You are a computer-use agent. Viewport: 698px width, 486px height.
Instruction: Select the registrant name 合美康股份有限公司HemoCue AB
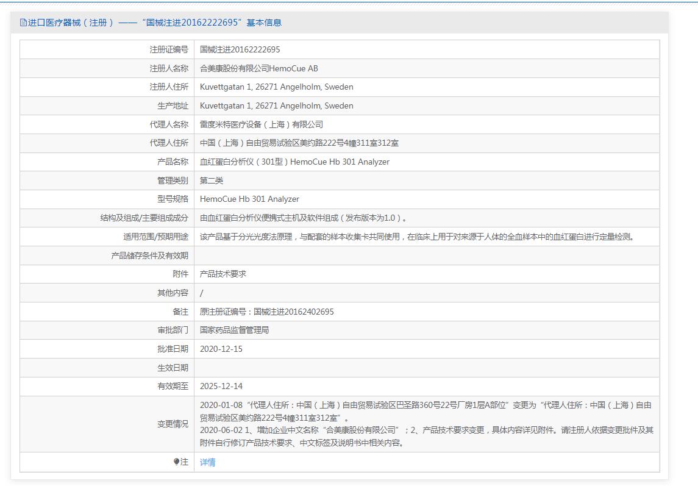258,68
